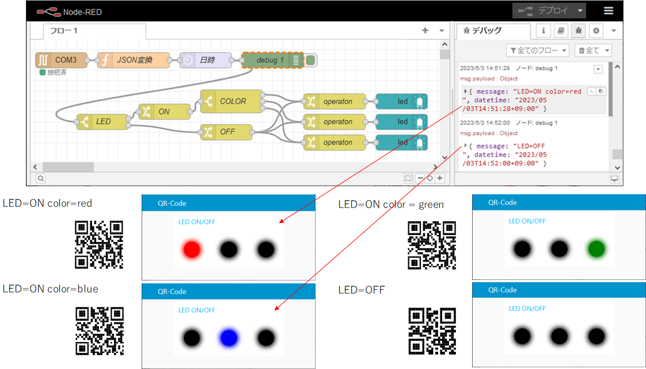Open the clear-all trash dropdown
The height and width of the screenshot is (369, 646).
[593, 51]
